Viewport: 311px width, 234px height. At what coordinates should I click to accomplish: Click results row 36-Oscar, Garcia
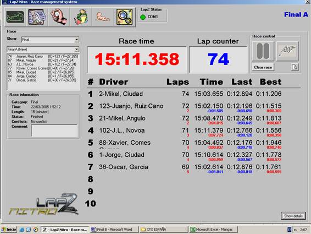[x=185, y=168]
